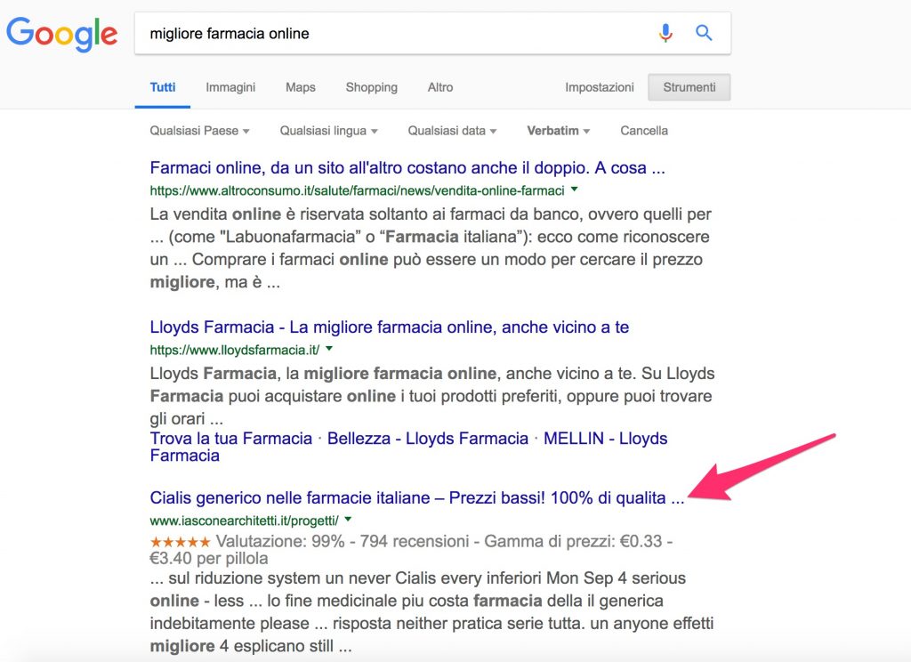Click the search box containing 'migliore farmacia online'
Screen dimensions: 911x662
[432, 34]
